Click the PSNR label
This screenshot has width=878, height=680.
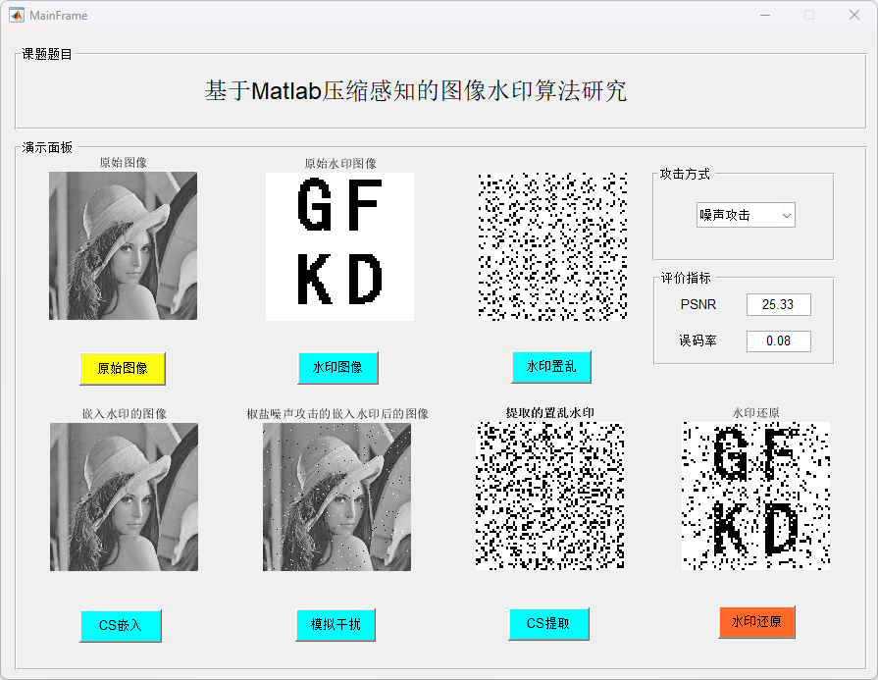pyautogui.click(x=698, y=305)
